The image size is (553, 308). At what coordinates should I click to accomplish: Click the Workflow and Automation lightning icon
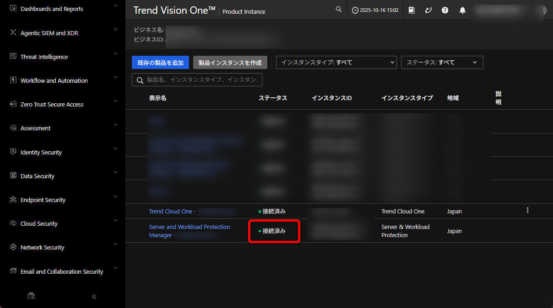13,80
